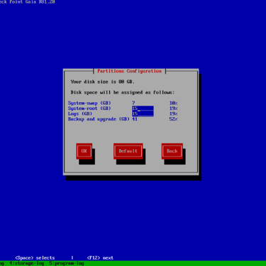Select the System-swap (GB) label

click(x=89, y=103)
